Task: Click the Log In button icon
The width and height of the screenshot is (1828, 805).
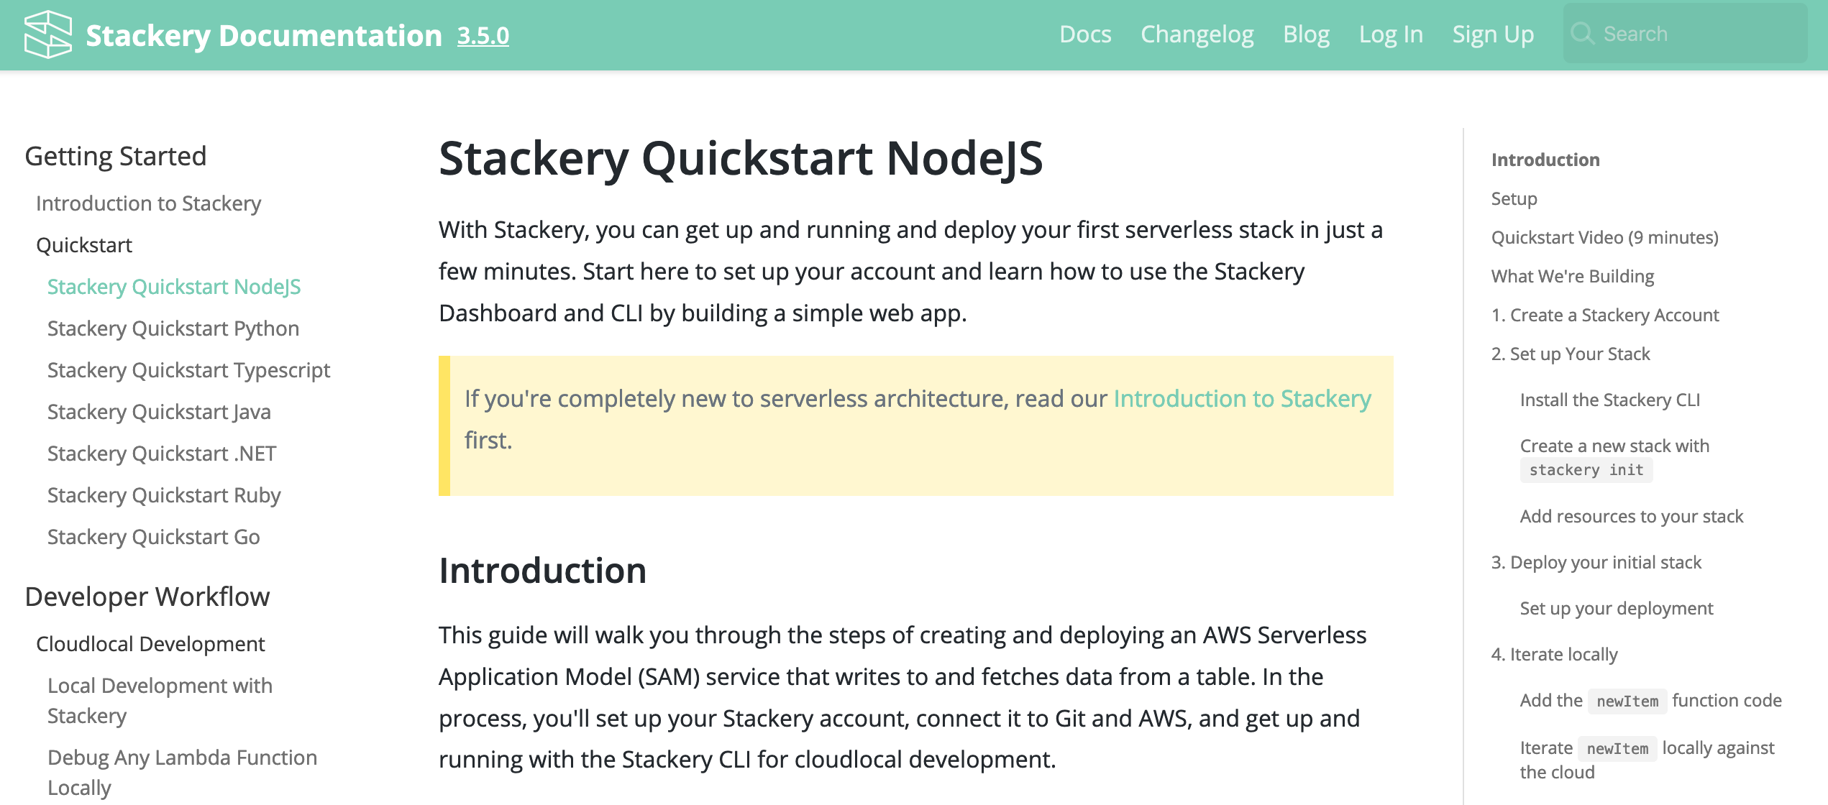Action: (1389, 34)
